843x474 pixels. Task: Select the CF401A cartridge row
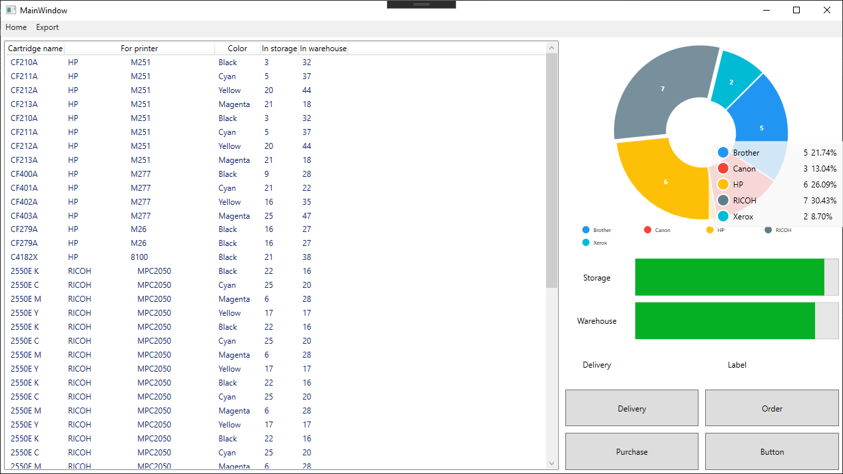coord(275,188)
